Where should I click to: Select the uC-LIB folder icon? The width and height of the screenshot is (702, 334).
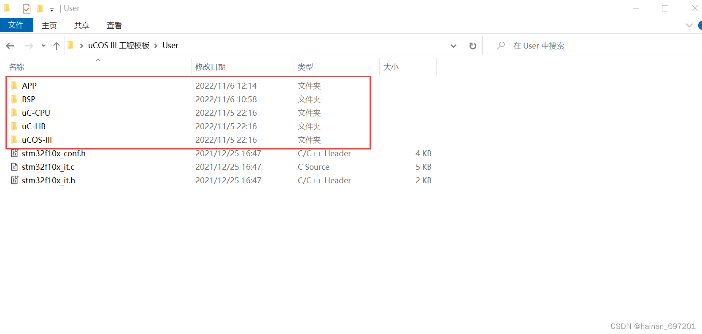pos(14,126)
